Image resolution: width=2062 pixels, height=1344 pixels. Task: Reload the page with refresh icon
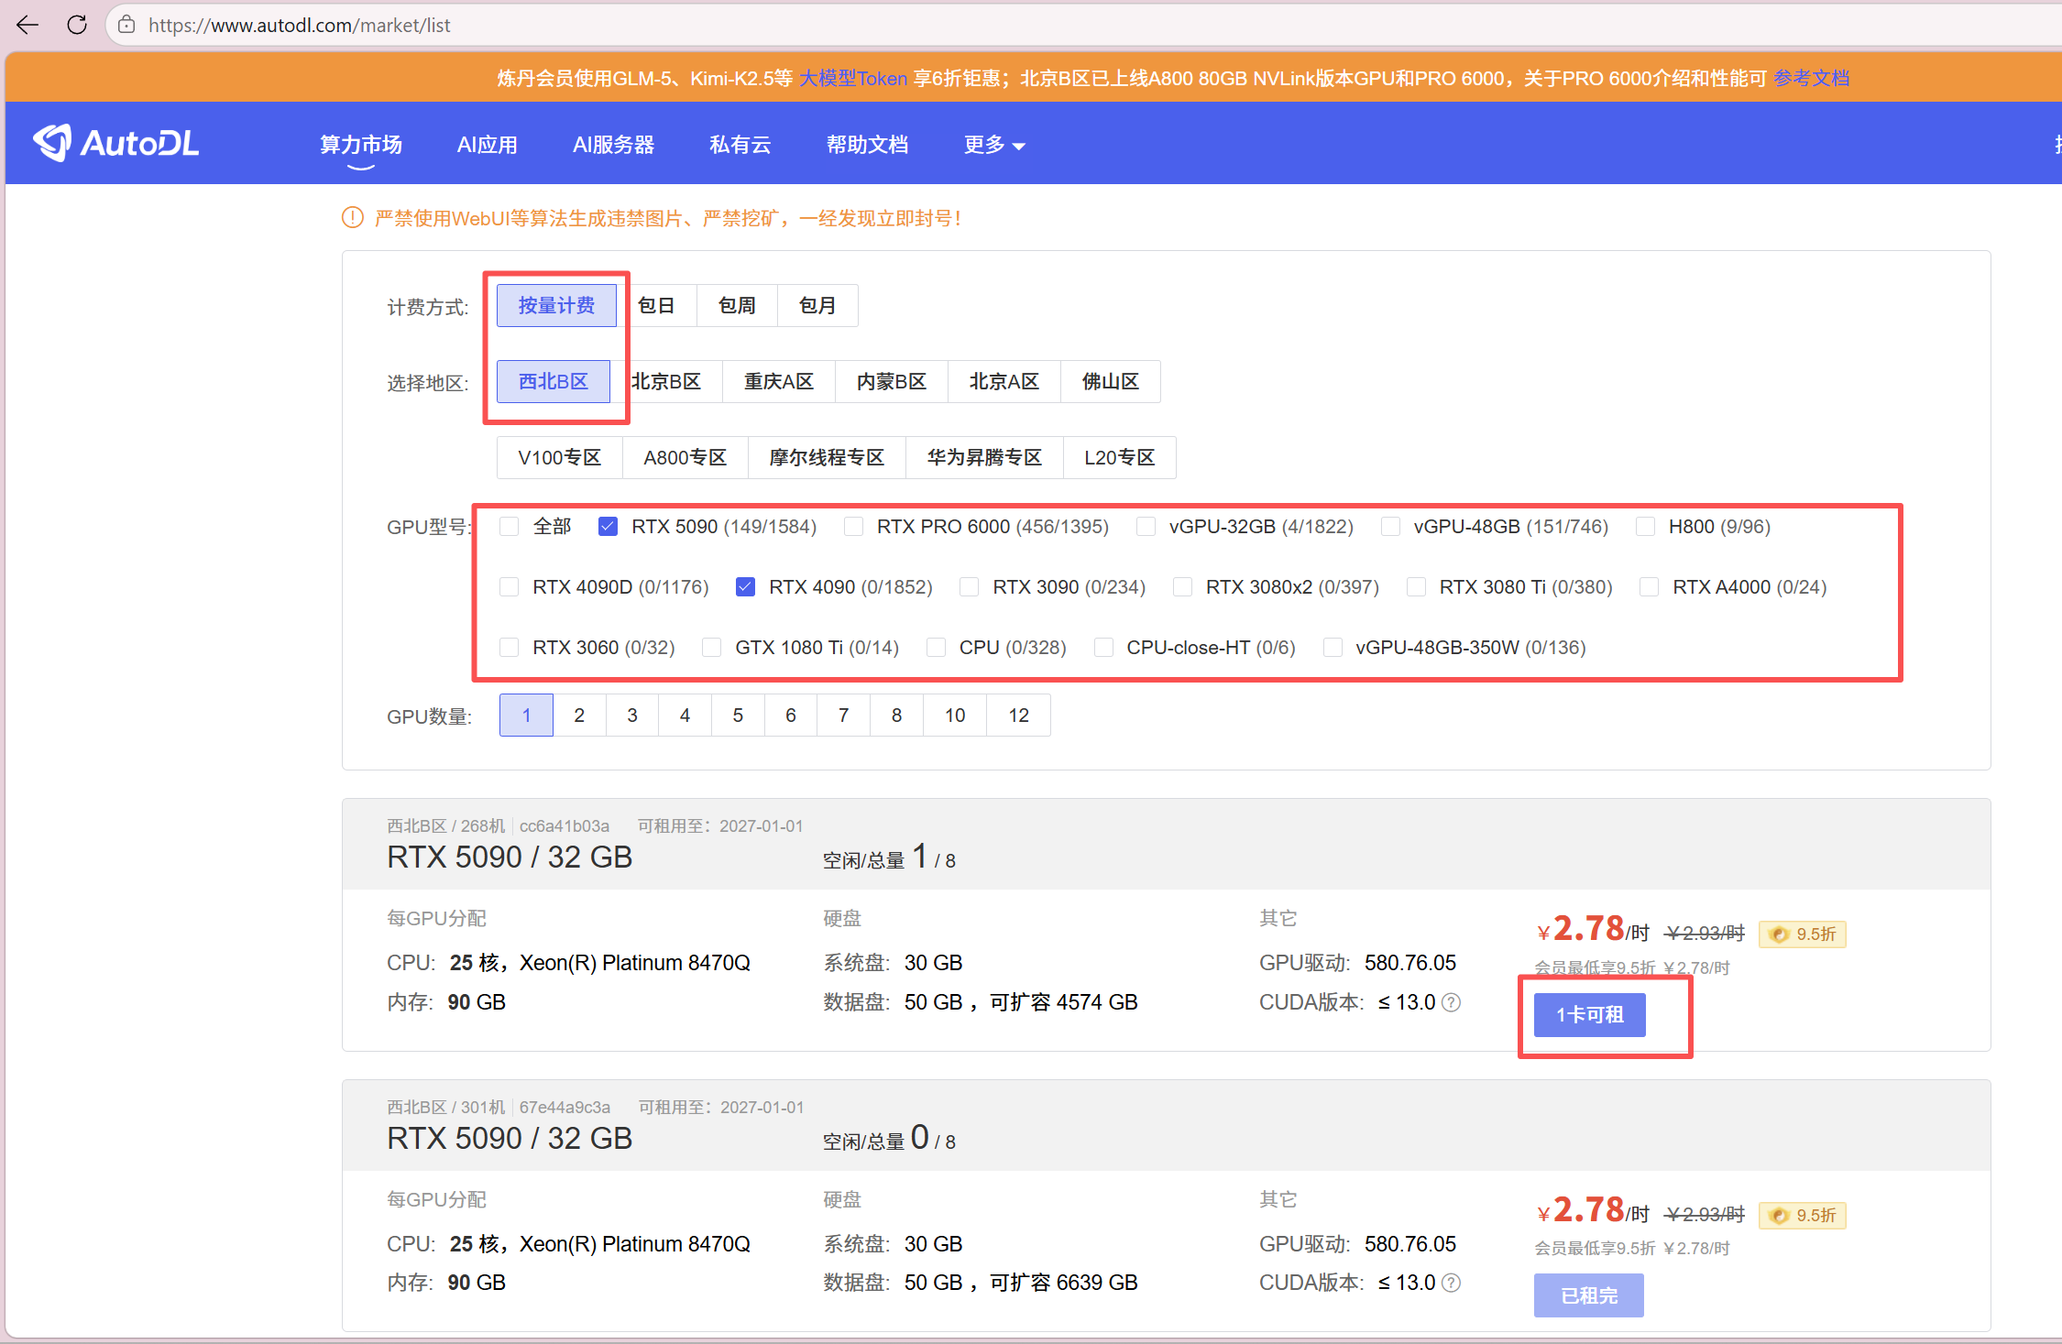pyautogui.click(x=77, y=25)
